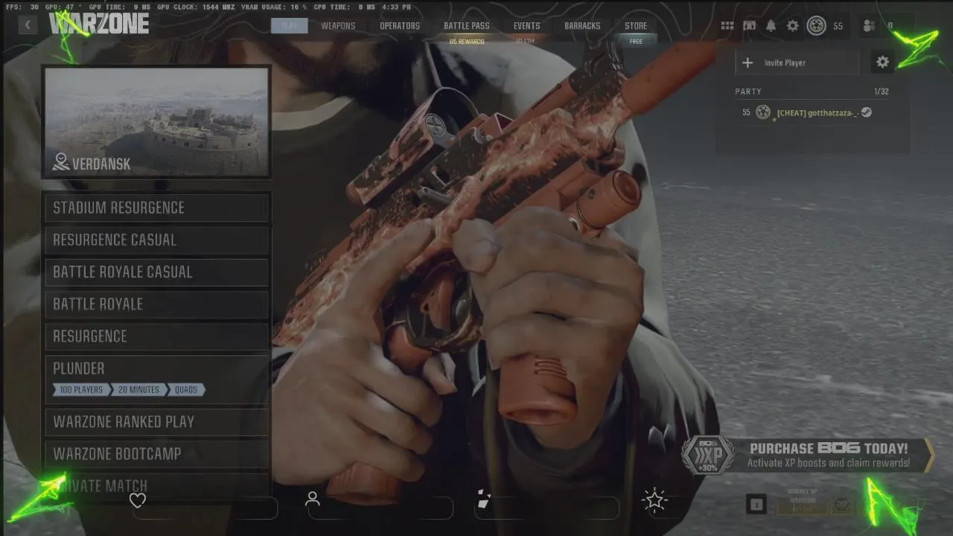Viewport: 953px width, 536px height.
Task: Open the social friends icon in top bar
Action: 869,26
